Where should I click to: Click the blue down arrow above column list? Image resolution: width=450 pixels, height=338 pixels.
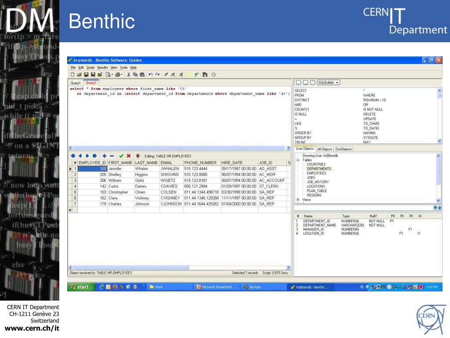tap(435, 208)
